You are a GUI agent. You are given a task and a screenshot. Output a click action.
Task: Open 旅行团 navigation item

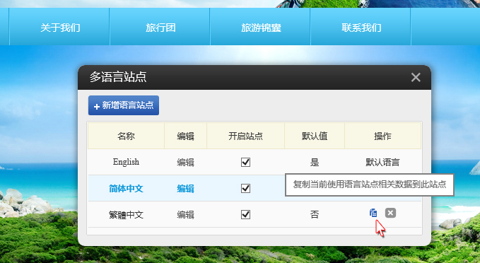pyautogui.click(x=160, y=28)
